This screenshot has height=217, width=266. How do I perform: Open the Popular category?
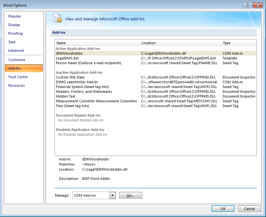point(15,16)
